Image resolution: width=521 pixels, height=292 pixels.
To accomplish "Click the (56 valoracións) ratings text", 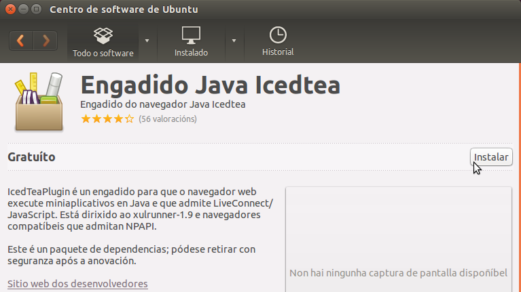I will (x=168, y=119).
